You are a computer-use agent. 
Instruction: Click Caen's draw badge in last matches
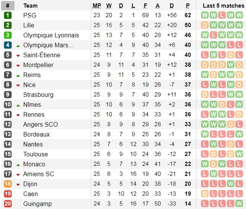click(205, 194)
